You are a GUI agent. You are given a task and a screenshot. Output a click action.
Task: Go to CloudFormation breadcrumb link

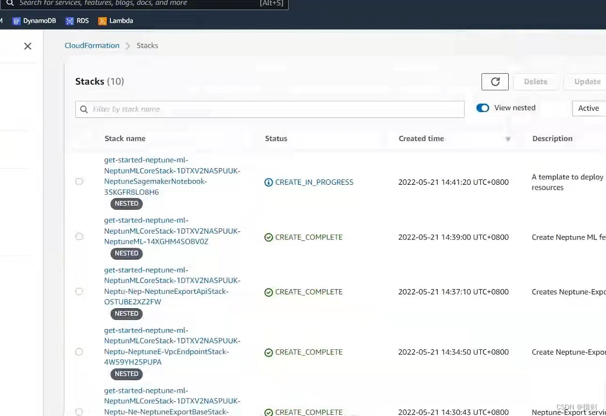point(92,45)
